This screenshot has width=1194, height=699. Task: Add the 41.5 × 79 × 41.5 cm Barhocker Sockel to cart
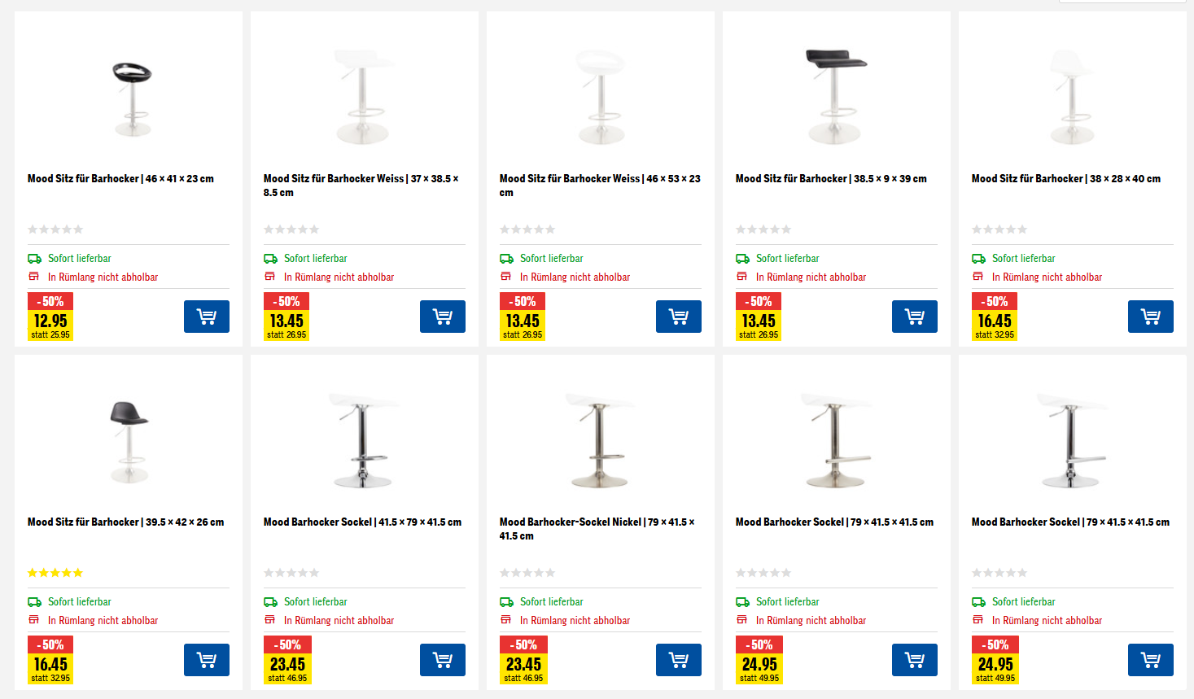tap(442, 660)
